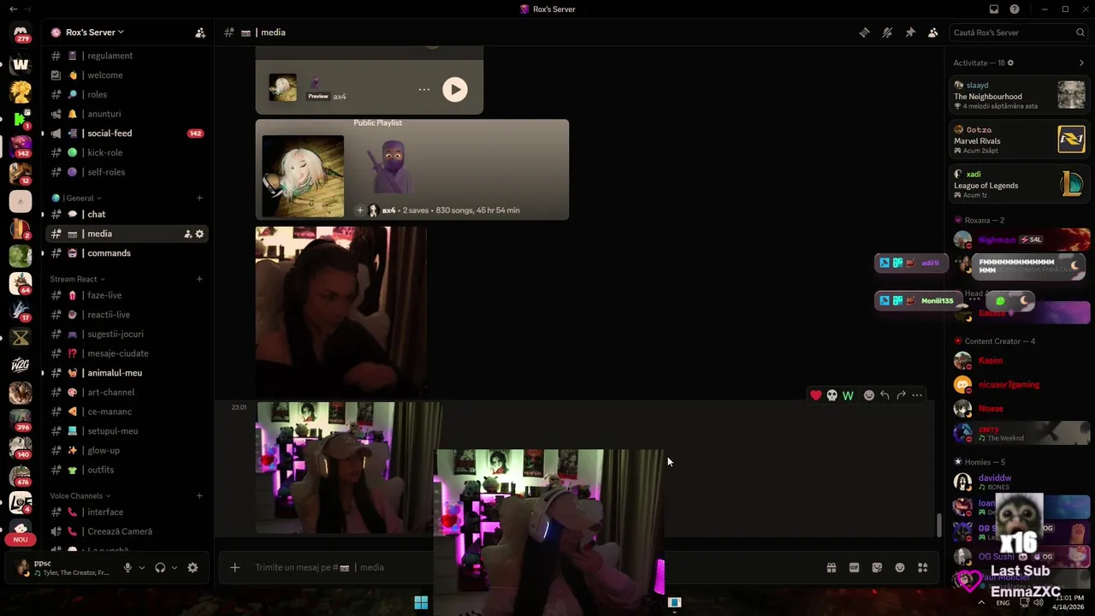Click the invite people icon beside Rox's Server
Image resolution: width=1095 pixels, height=616 pixels.
click(200, 33)
